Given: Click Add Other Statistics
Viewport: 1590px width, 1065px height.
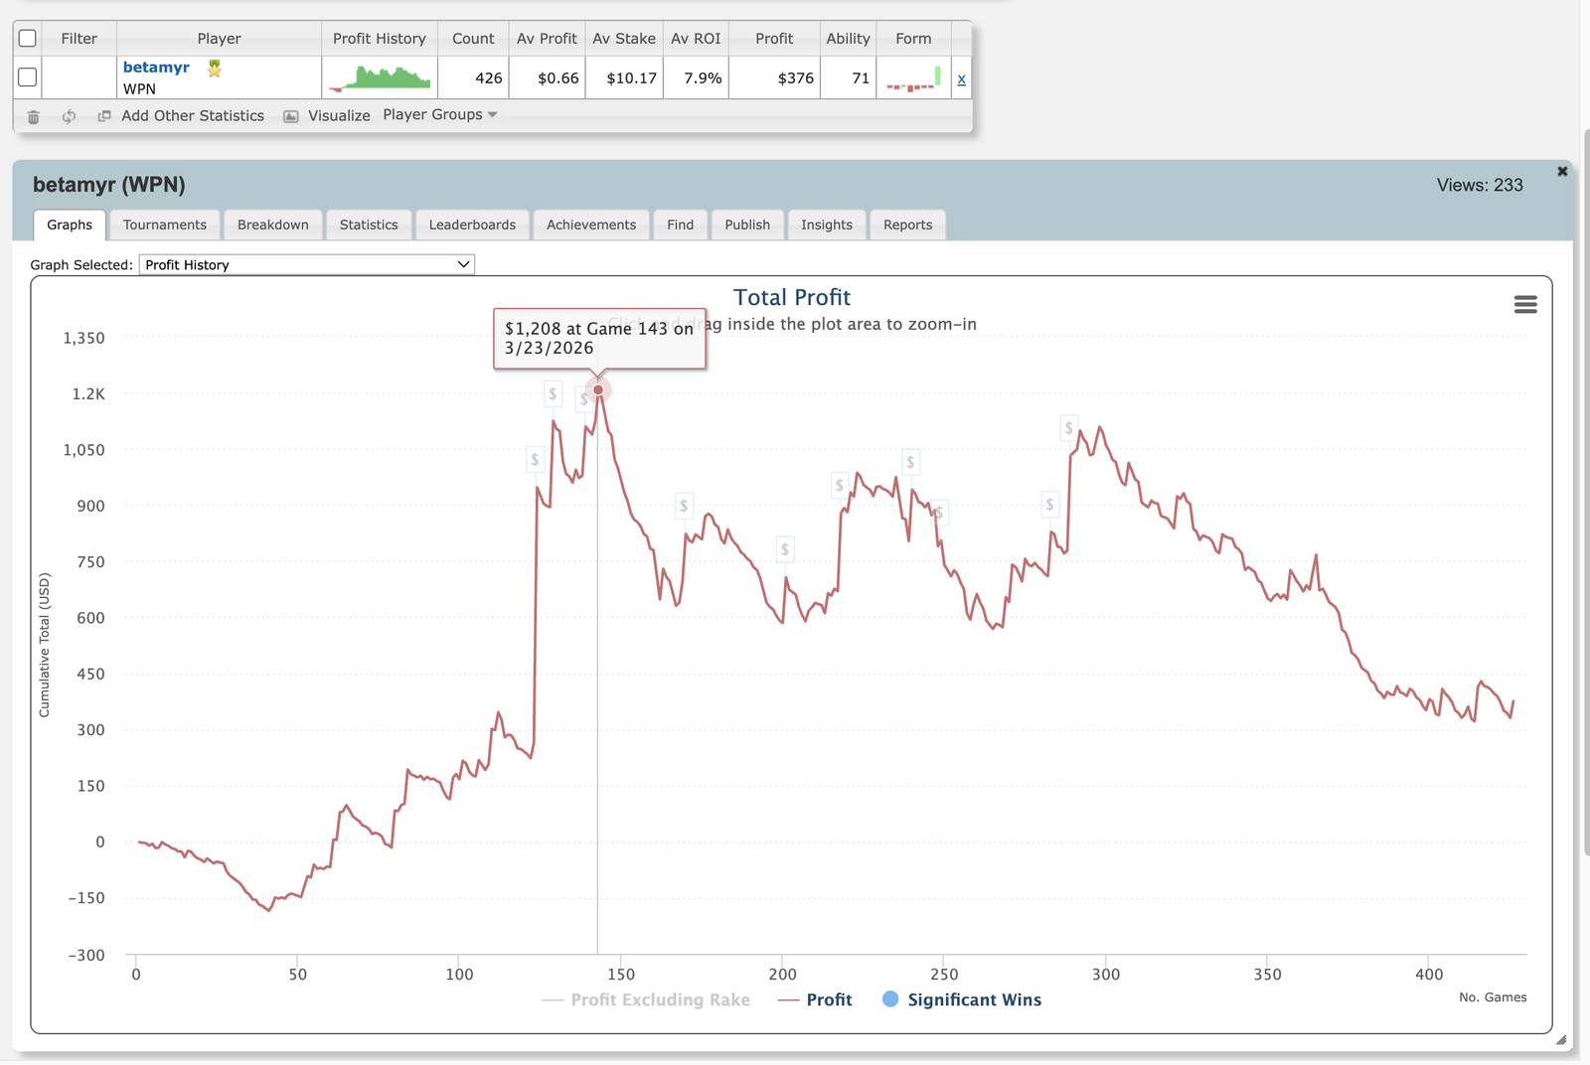Looking at the screenshot, I should (x=193, y=115).
